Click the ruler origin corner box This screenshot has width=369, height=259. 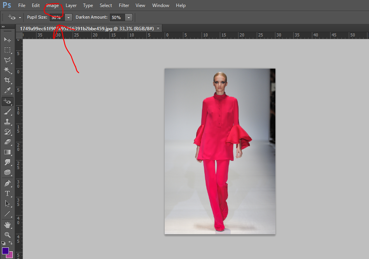click(19, 35)
